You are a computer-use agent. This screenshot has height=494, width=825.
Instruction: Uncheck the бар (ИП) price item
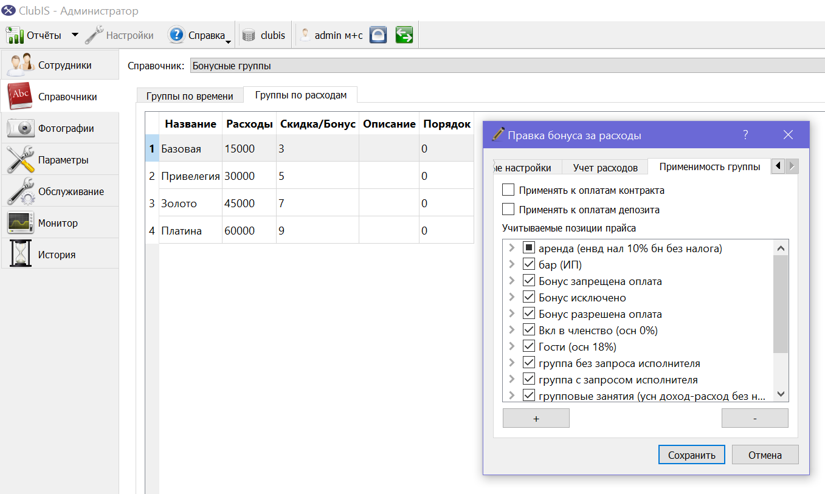click(528, 265)
